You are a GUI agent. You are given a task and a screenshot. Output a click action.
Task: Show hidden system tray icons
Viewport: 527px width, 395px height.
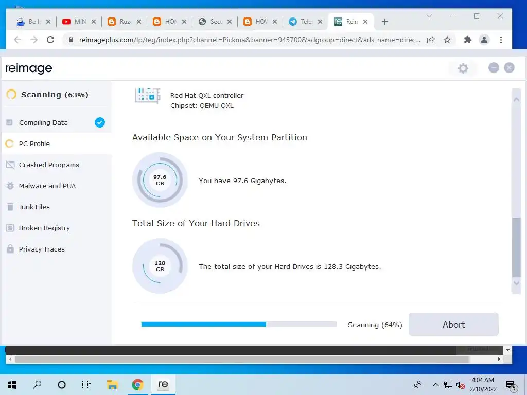[435, 385]
